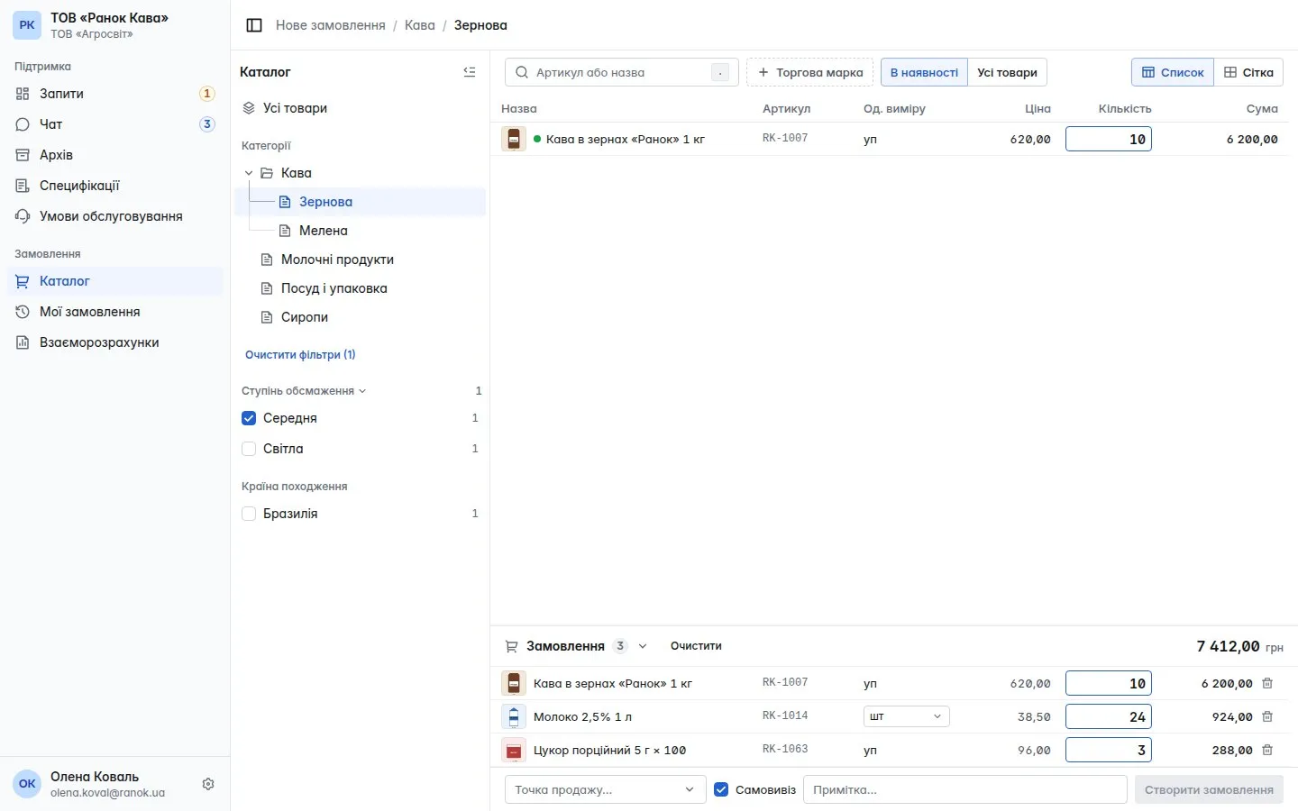Collapse the Кава category tree
Viewport: 1298px width, 811px height.
point(249,173)
